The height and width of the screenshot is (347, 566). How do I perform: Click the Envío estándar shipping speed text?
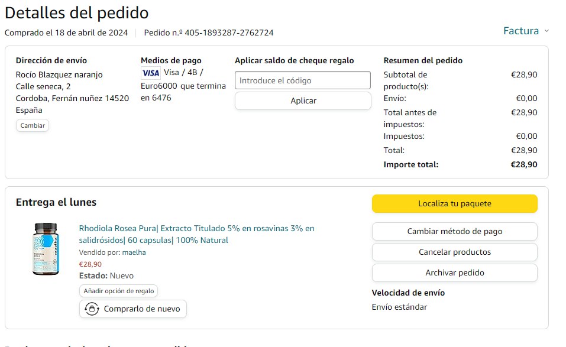[x=399, y=307]
